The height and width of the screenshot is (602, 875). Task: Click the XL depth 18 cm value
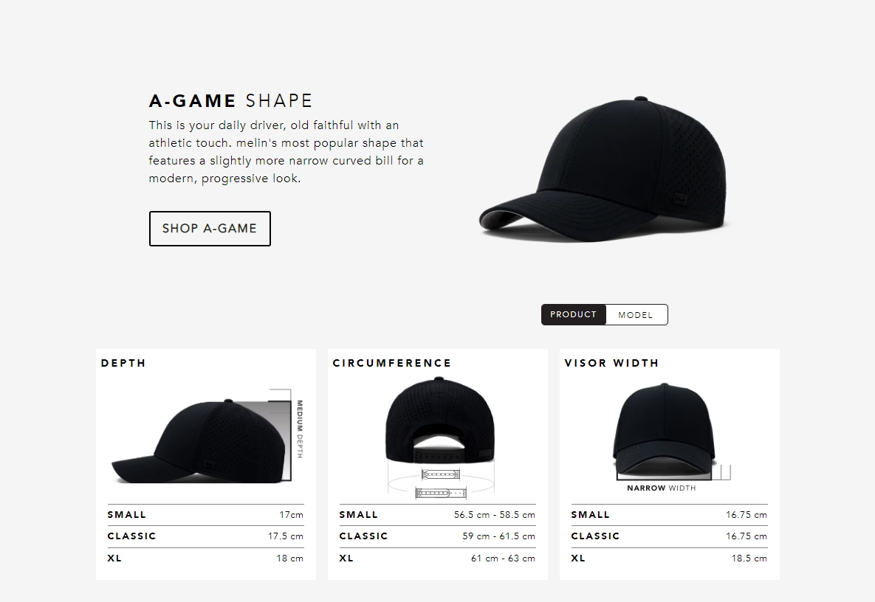[x=289, y=558]
